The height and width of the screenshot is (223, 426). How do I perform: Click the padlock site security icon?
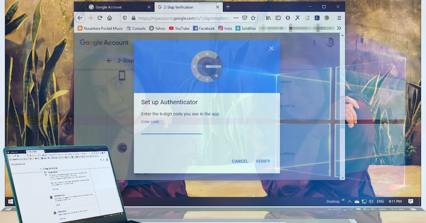click(x=133, y=18)
